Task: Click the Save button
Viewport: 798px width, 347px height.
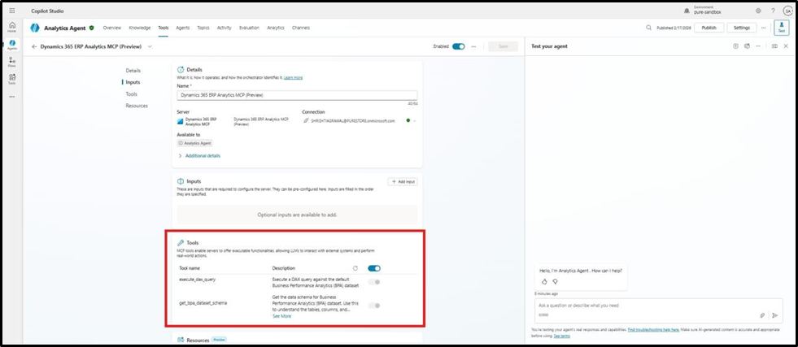Action: point(503,46)
